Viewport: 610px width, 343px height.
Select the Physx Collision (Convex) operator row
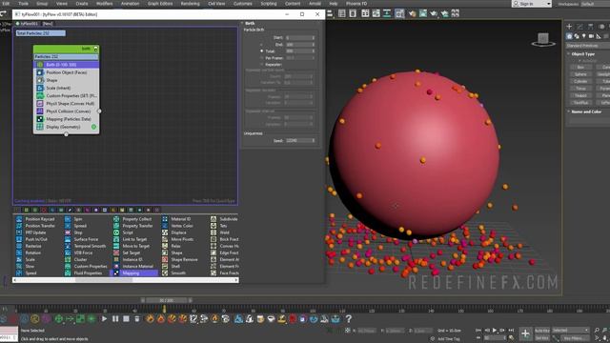67,111
